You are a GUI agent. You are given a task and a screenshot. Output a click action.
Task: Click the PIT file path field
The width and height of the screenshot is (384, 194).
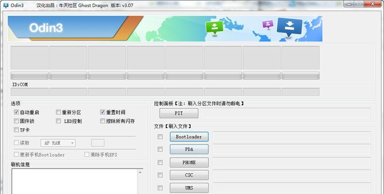point(285,113)
